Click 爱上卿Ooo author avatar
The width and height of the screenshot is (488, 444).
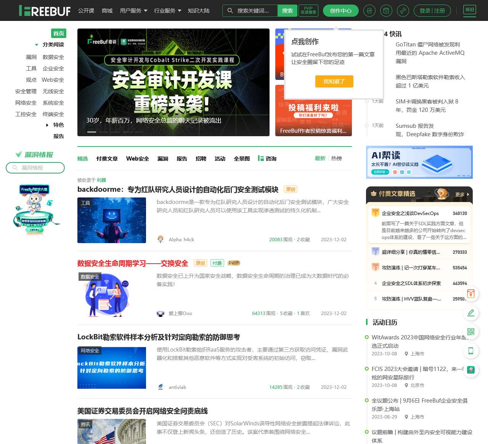pos(161,314)
